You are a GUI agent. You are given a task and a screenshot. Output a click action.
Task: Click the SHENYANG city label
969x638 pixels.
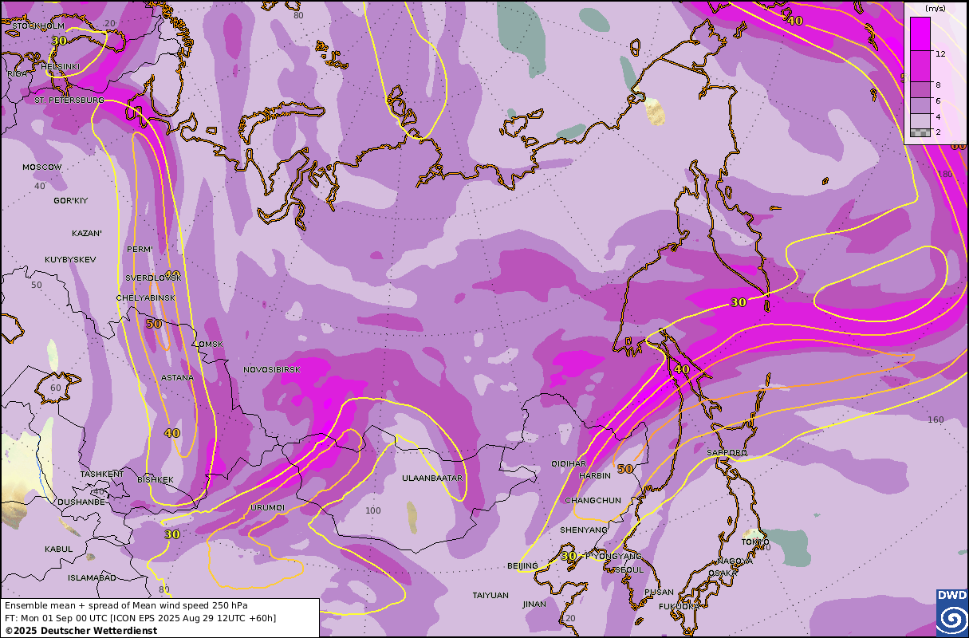(584, 530)
